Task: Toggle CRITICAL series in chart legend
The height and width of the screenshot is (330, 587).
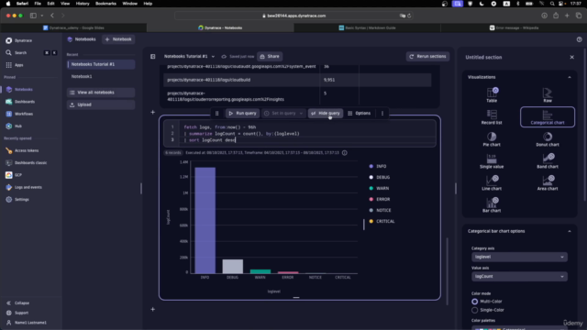Action: click(382, 222)
